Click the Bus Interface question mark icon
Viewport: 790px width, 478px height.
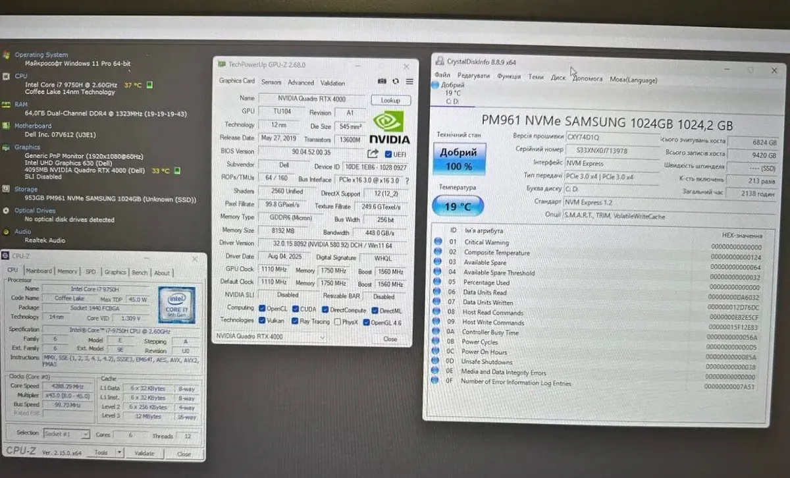click(x=408, y=180)
